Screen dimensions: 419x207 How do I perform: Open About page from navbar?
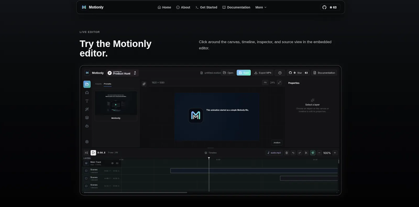tap(183, 7)
